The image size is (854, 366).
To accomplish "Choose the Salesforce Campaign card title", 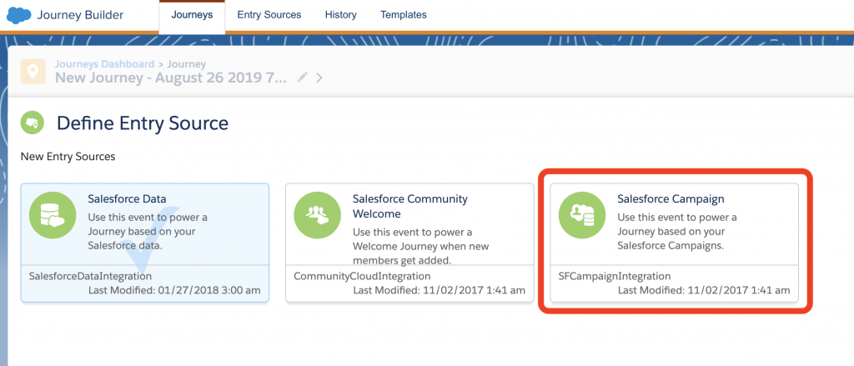I will 671,198.
